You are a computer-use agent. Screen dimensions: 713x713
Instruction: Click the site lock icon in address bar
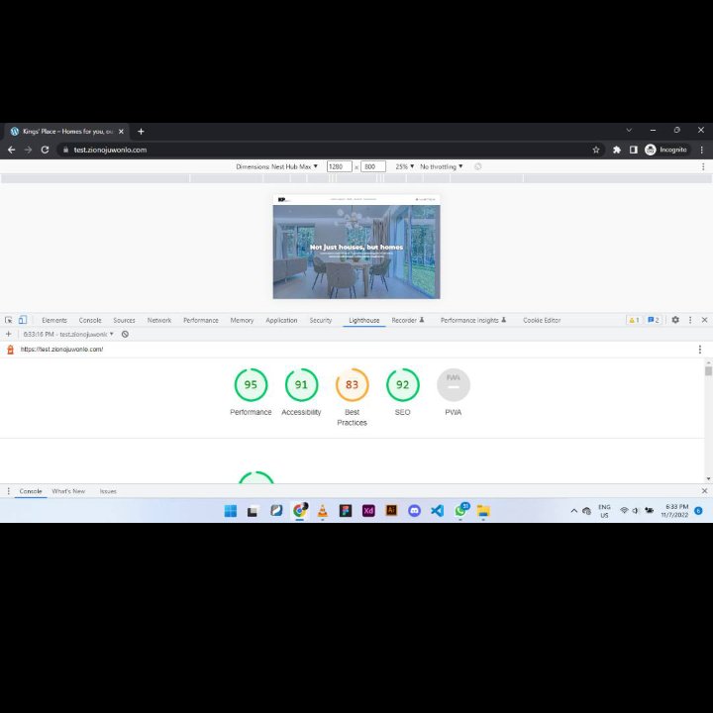[65, 150]
